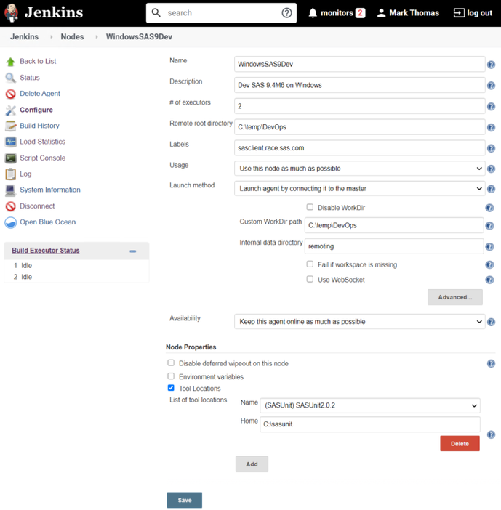The width and height of the screenshot is (501, 510).
Task: Click the monitors count badge
Action: [360, 13]
